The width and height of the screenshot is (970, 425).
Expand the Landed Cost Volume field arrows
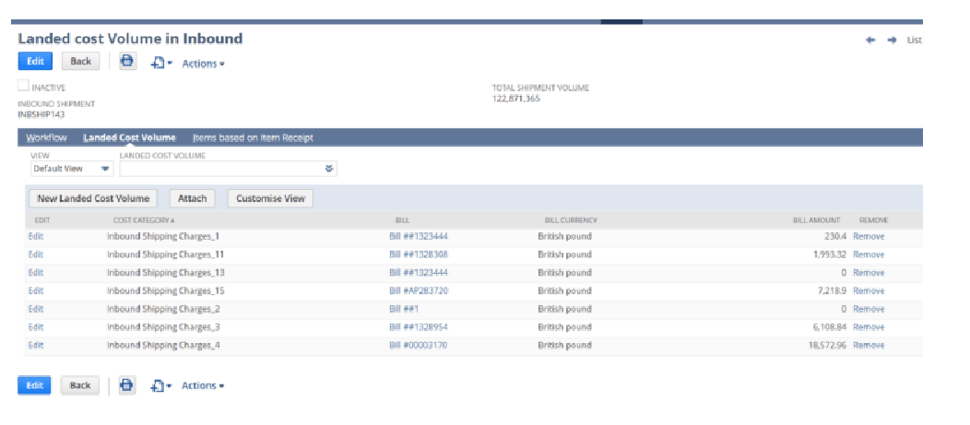pyautogui.click(x=329, y=169)
